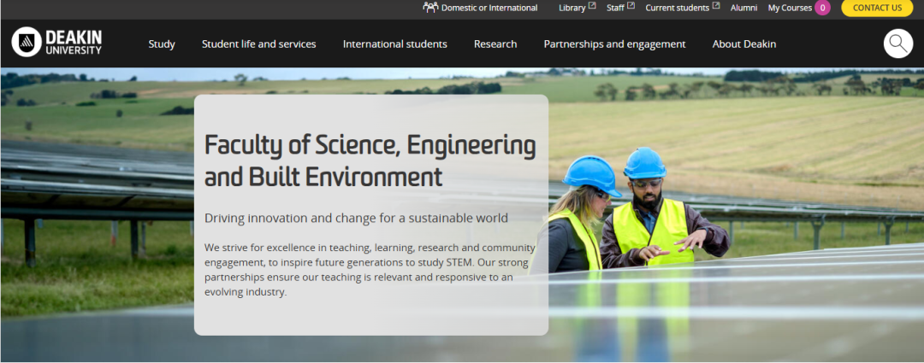Open the Study menu
Image resolution: width=924 pixels, height=363 pixels.
point(162,44)
